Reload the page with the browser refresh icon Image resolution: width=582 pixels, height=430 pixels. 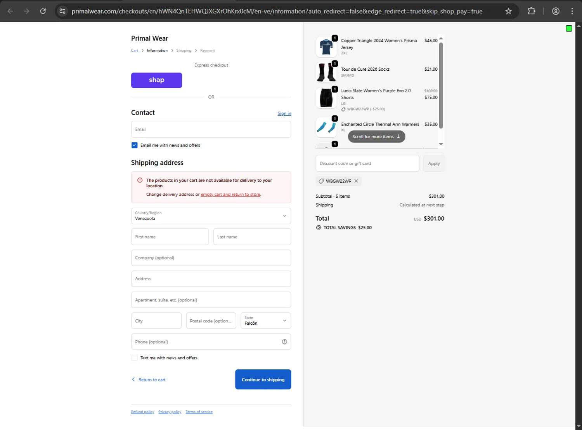click(x=43, y=11)
